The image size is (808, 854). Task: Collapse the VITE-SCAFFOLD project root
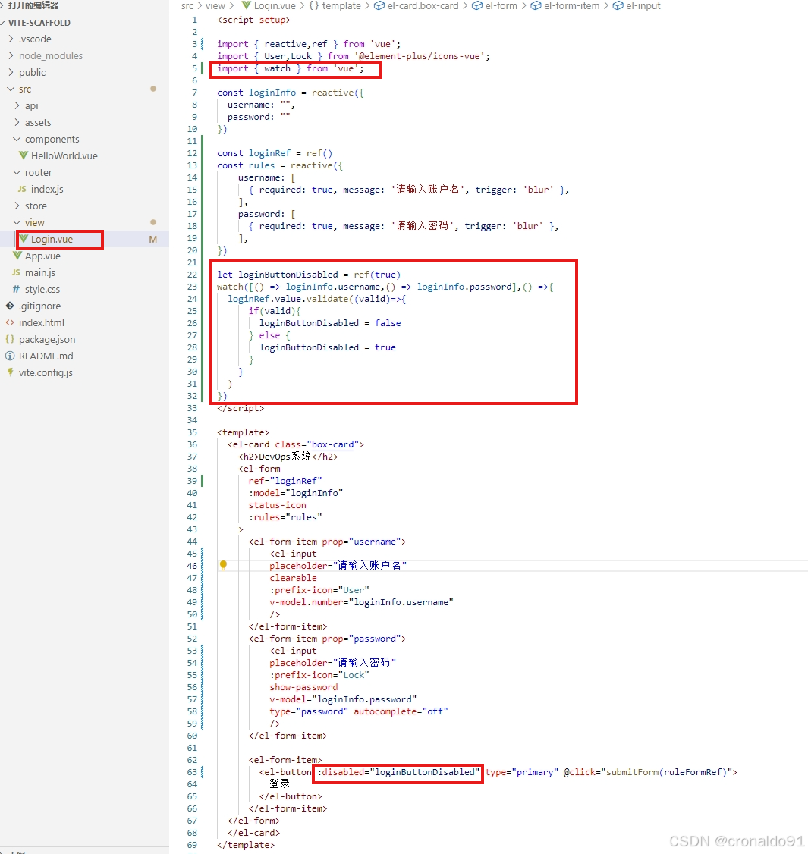[x=4, y=23]
